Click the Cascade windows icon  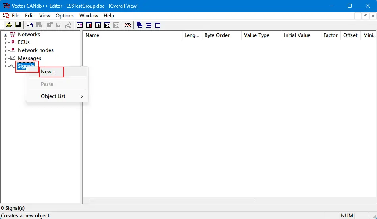point(139,25)
